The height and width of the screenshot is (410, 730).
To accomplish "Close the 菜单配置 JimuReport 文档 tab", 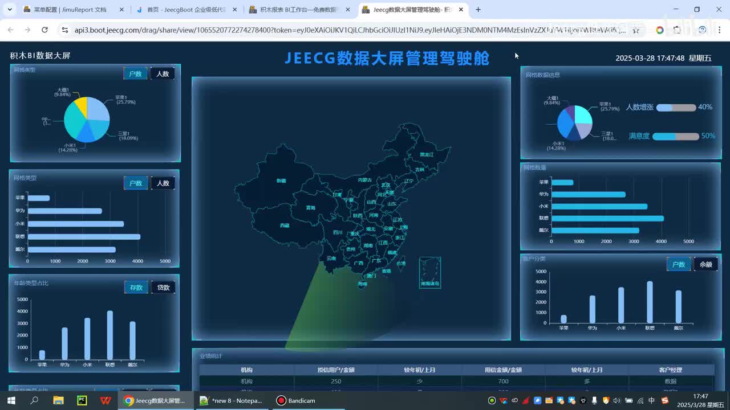I will click(x=121, y=10).
